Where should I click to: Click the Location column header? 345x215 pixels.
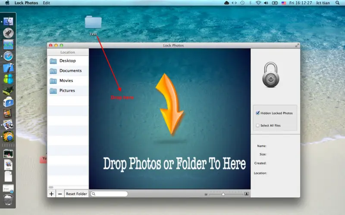(x=68, y=52)
